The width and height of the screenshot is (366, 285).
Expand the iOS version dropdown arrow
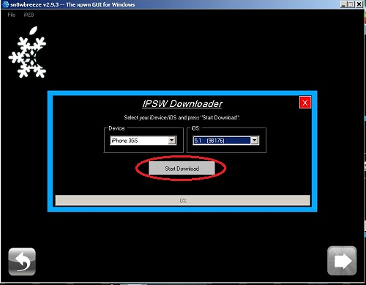tap(255, 141)
